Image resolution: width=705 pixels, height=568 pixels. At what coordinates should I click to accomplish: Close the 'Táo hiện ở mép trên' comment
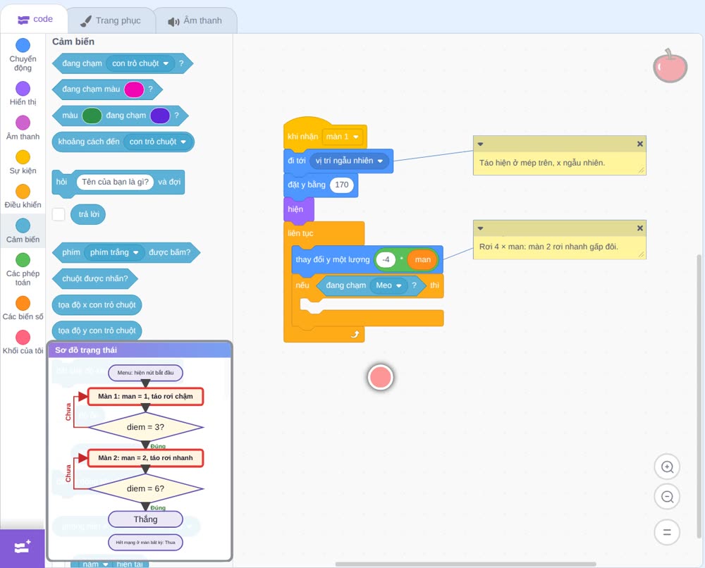pyautogui.click(x=640, y=144)
